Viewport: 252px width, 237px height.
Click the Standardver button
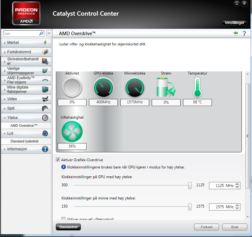click(x=68, y=227)
